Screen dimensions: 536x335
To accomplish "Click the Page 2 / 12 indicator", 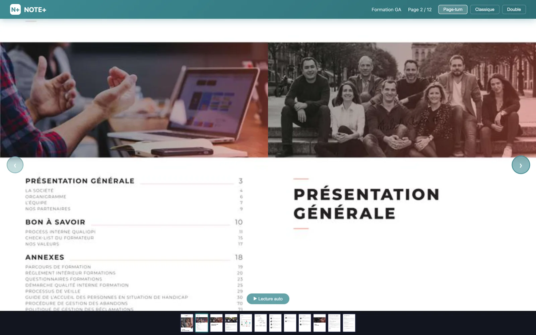I will 420,10.
